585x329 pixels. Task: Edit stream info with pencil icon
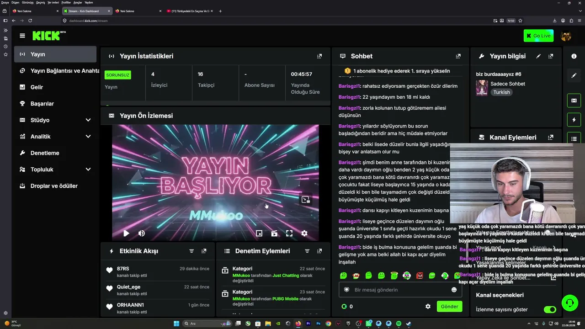538,56
